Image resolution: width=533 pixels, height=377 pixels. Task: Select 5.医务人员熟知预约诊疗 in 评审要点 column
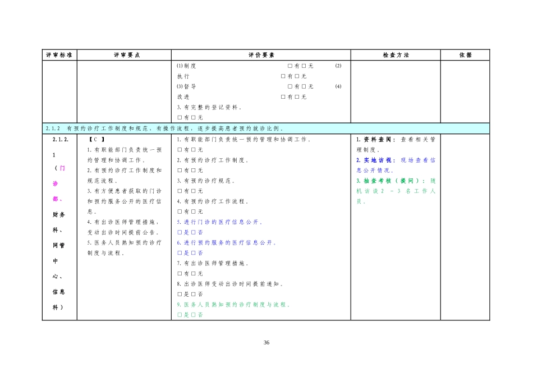(x=124, y=243)
